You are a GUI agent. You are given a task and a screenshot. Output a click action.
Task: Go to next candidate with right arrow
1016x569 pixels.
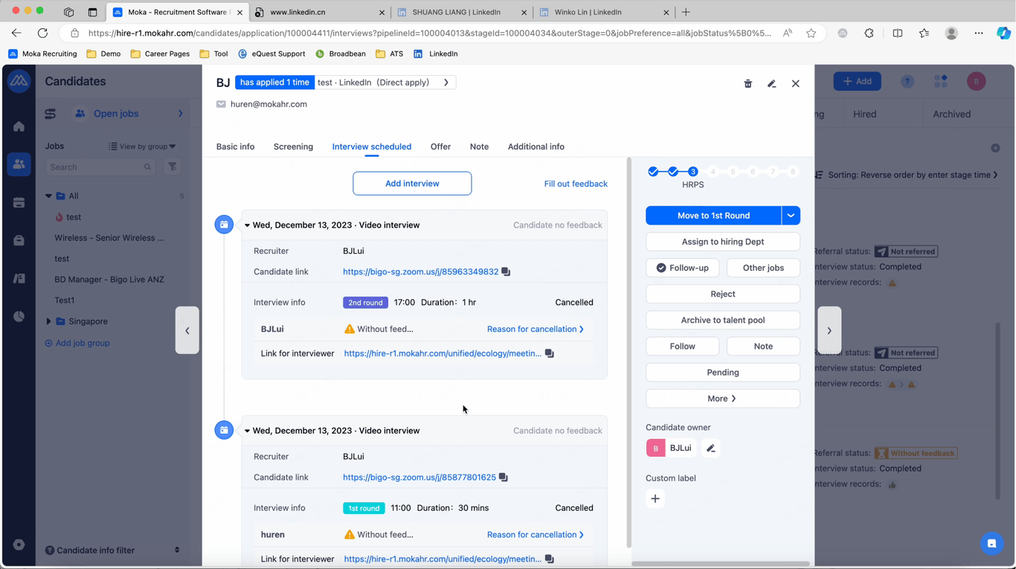pyautogui.click(x=829, y=330)
